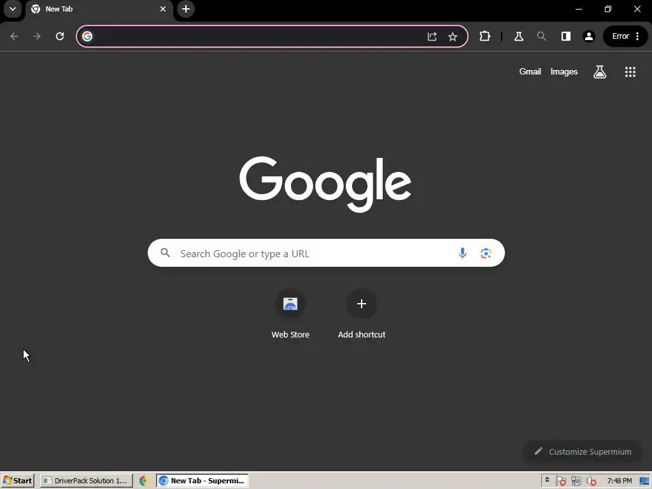652x489 pixels.
Task: Close the New Tab tab
Action: point(163,9)
